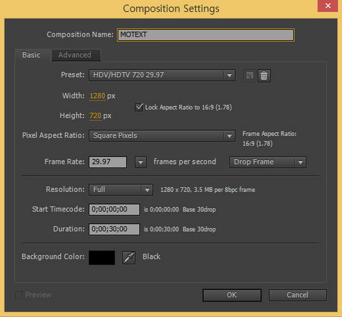Open the Preset dropdown HDV/HDTV 720 29.97

pyautogui.click(x=162, y=75)
